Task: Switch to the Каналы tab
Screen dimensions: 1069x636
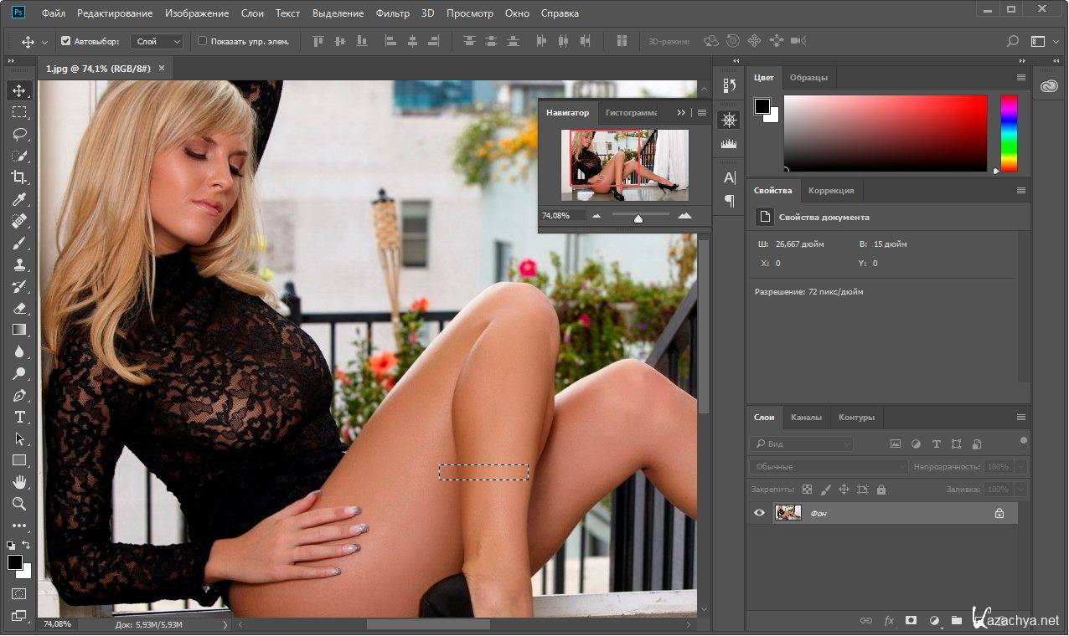Action: pos(806,417)
